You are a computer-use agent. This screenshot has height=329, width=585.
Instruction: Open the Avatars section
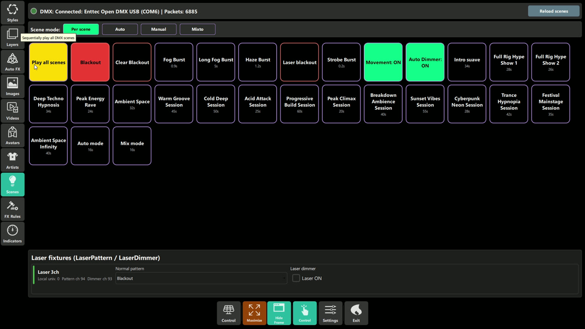tap(12, 136)
